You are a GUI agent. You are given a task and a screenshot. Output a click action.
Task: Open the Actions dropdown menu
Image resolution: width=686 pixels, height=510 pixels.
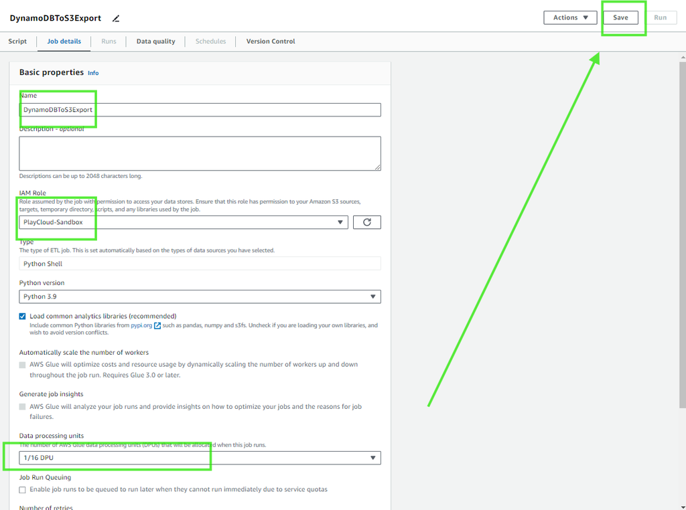[569, 18]
